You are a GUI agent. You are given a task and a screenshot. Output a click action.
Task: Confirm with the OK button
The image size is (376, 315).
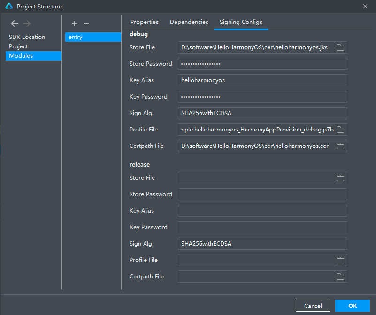click(352, 306)
